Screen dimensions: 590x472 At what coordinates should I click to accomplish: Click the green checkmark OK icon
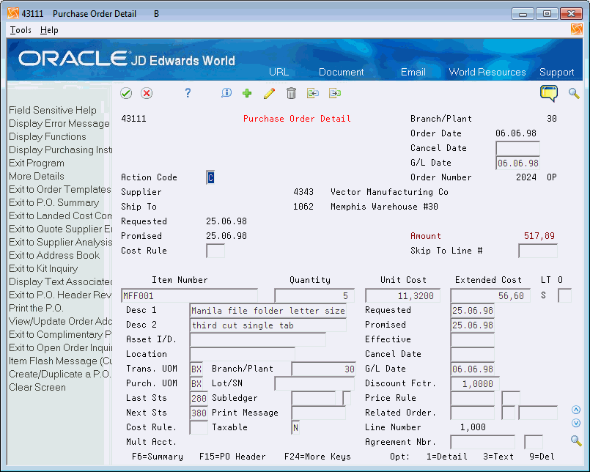click(x=126, y=93)
